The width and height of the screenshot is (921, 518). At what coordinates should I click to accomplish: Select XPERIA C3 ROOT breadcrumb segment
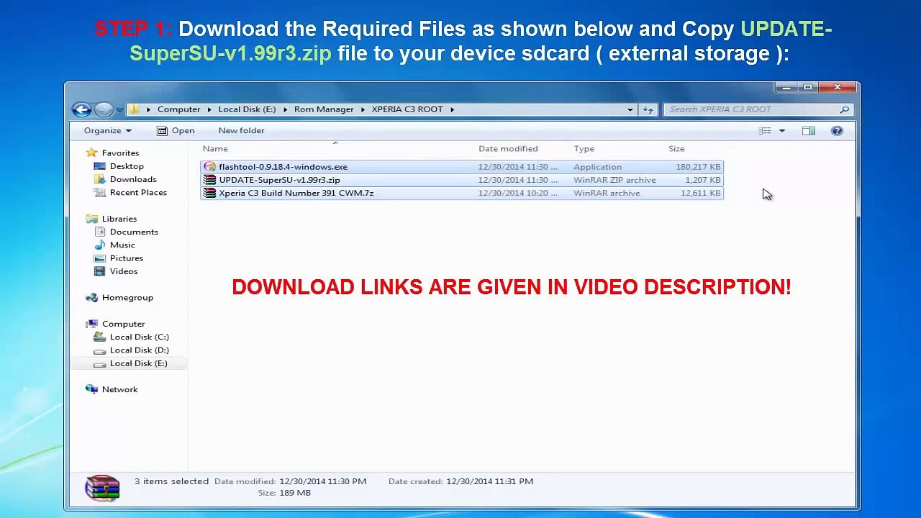click(x=407, y=109)
